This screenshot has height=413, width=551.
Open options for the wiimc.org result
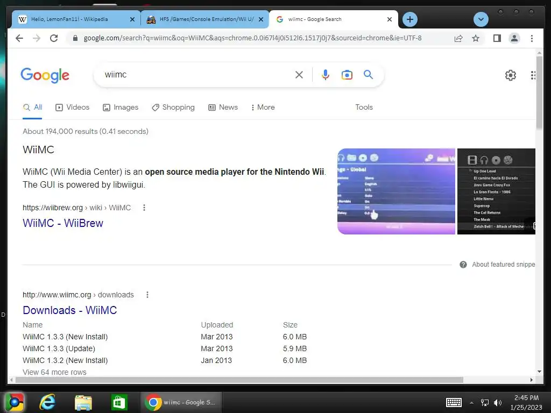(147, 295)
